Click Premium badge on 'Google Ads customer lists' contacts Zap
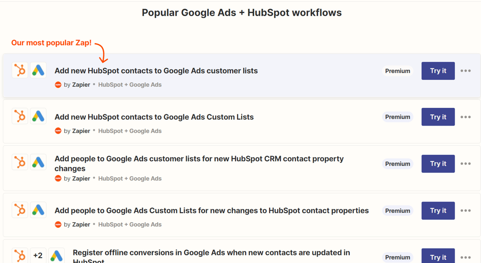The width and height of the screenshot is (481, 263). [x=398, y=71]
